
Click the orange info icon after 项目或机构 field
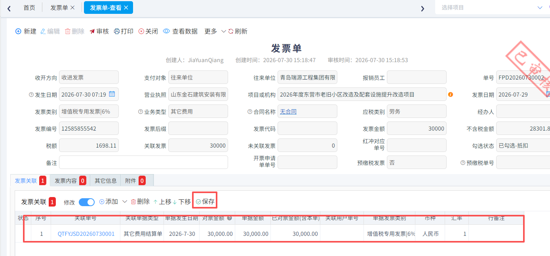451,95
